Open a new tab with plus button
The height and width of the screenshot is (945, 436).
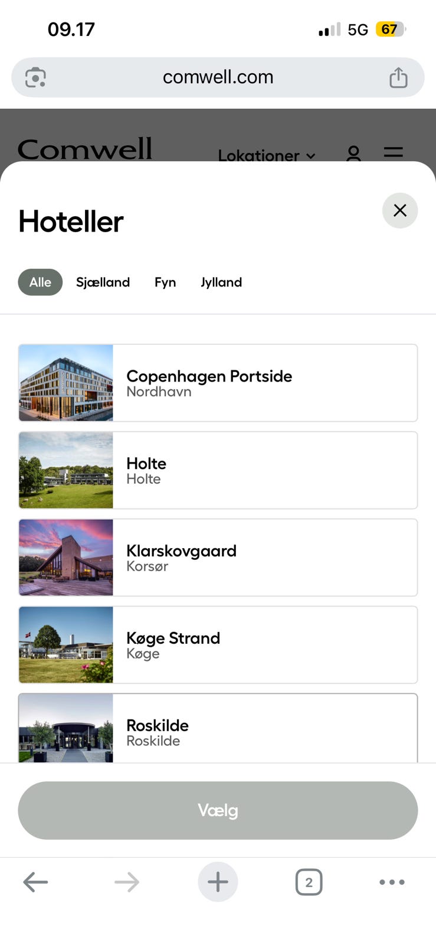[x=218, y=882]
